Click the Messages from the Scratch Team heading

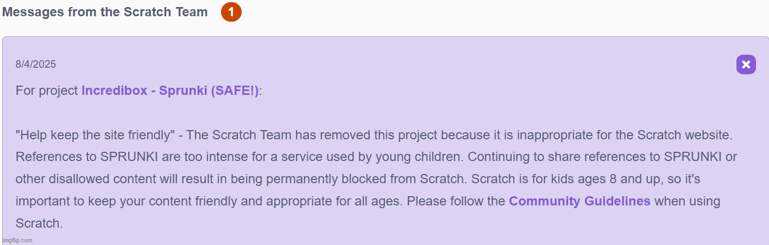click(105, 12)
